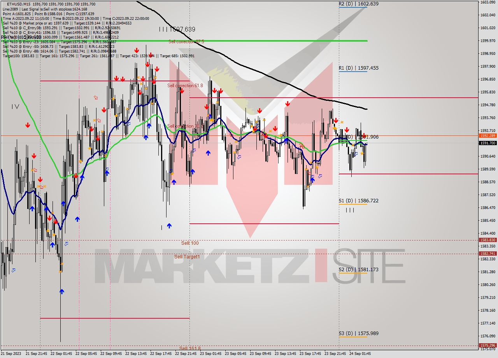
Task: Click the R1 (D) 1597.455 resistance label
Action: pyautogui.click(x=358, y=68)
